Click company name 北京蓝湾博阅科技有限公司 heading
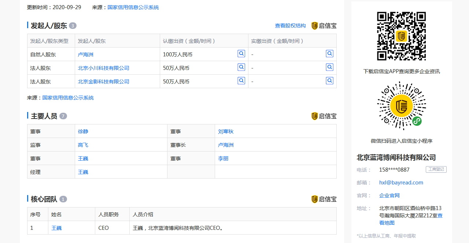 (x=396, y=158)
